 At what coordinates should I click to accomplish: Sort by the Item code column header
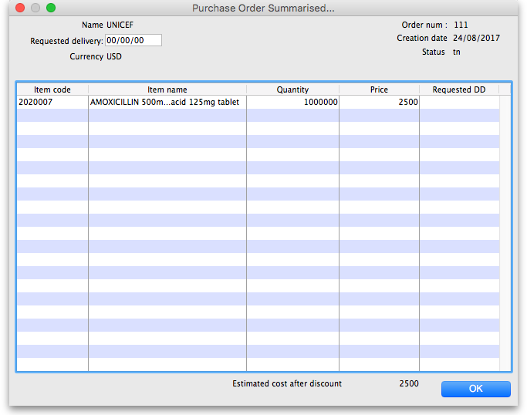click(x=52, y=89)
